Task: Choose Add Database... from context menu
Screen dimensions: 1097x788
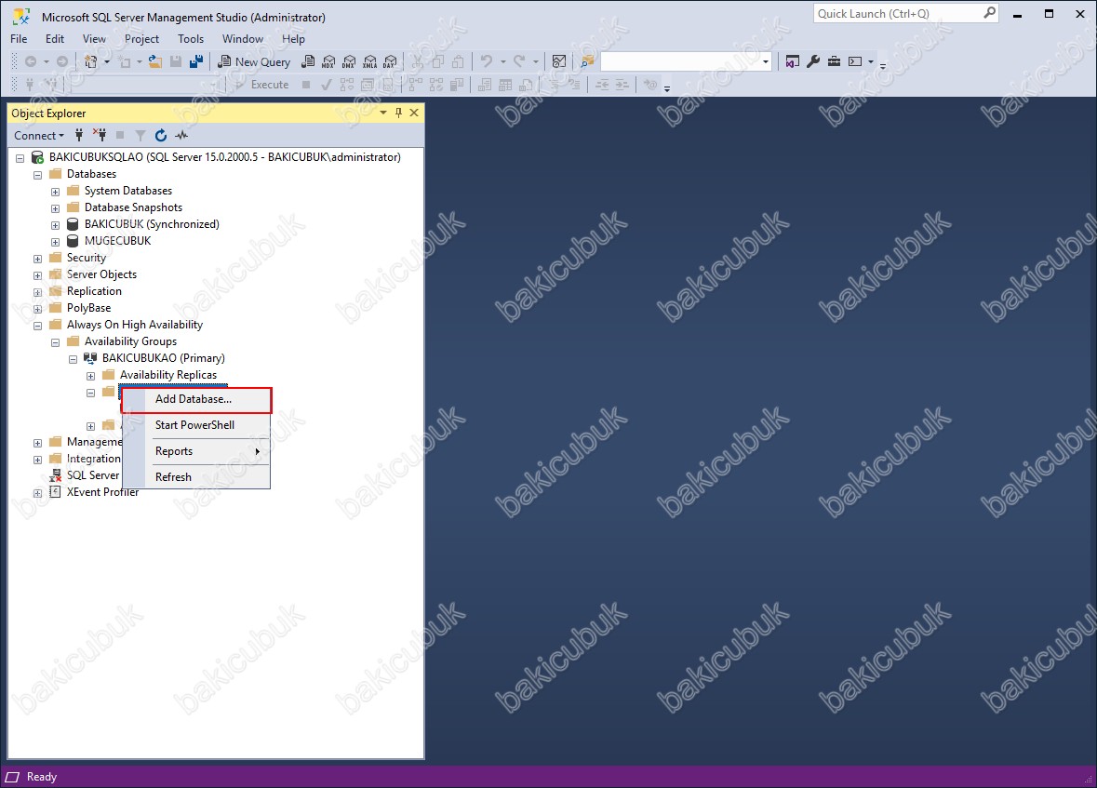Action: pyautogui.click(x=196, y=399)
